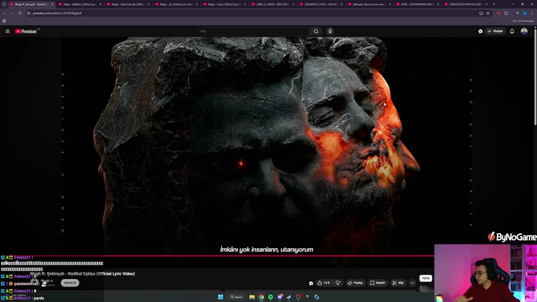This screenshot has width=537, height=302.
Task: Switch to Wegh - Şss lyric video tab
Action: (x=176, y=4)
